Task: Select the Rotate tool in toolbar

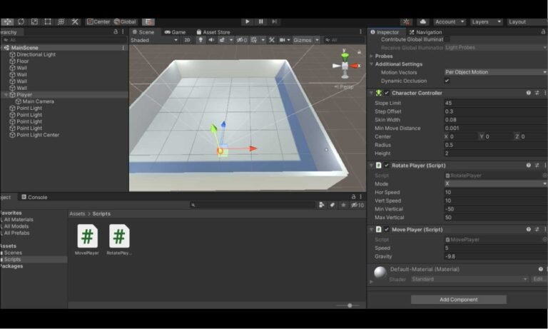Action: pyautogui.click(x=21, y=21)
